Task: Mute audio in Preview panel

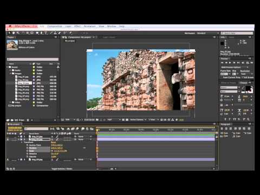Action: point(243,63)
